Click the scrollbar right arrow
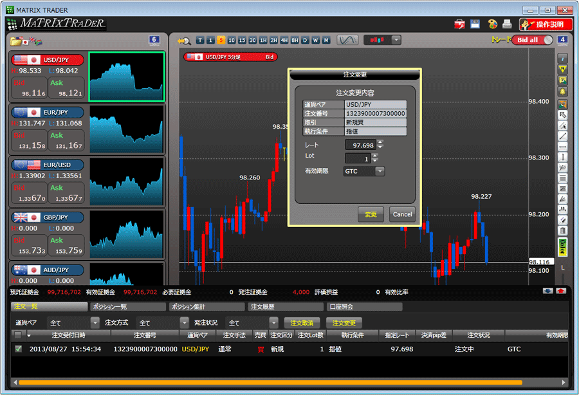 click(564, 382)
